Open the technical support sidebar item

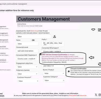[x=6, y=70]
